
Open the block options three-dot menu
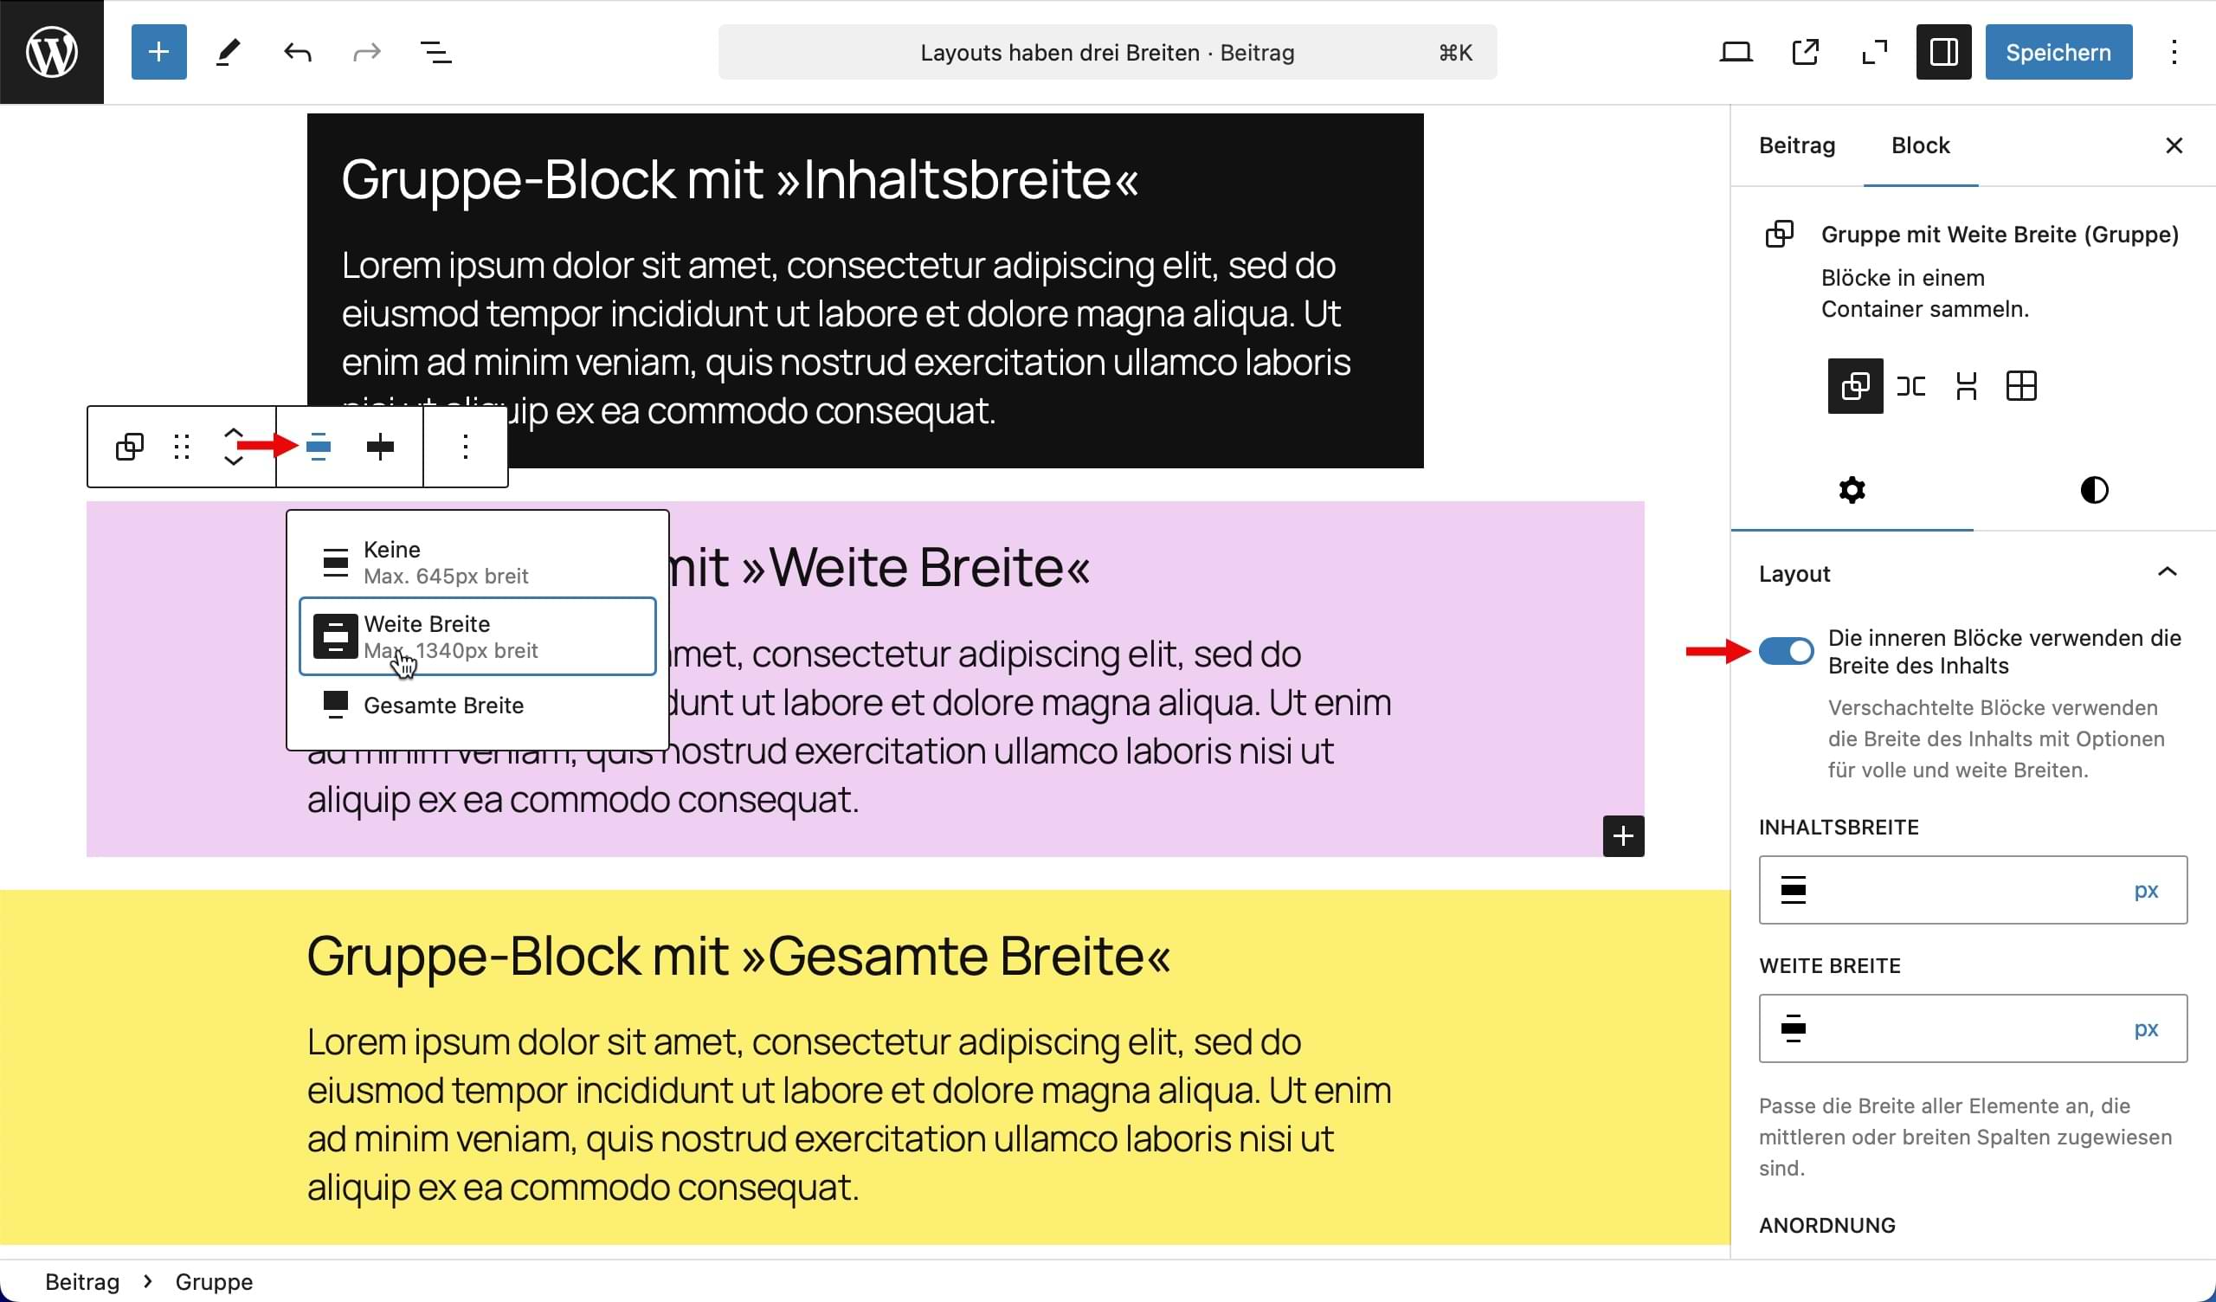point(465,447)
